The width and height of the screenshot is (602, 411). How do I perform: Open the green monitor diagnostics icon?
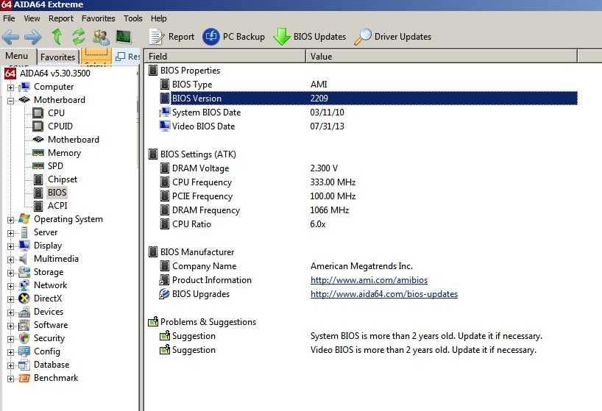124,37
